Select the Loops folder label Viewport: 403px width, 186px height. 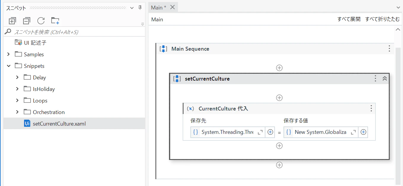[40, 101]
